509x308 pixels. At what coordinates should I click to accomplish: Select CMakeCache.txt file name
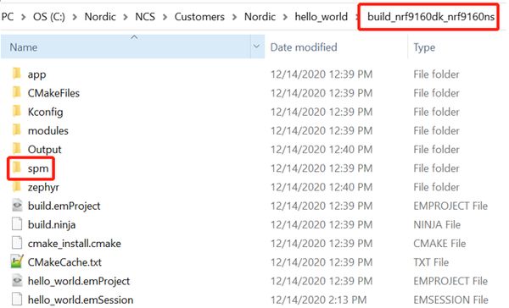pos(64,262)
